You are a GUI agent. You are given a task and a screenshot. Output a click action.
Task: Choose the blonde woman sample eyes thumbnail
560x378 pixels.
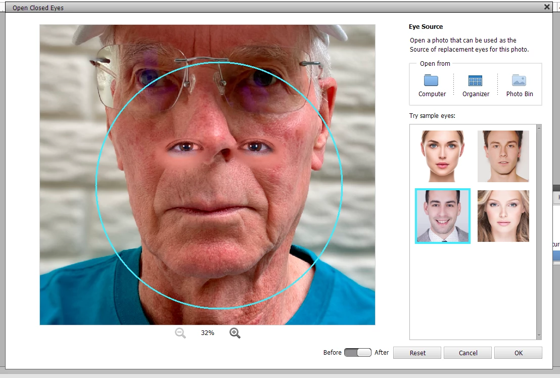(x=503, y=216)
